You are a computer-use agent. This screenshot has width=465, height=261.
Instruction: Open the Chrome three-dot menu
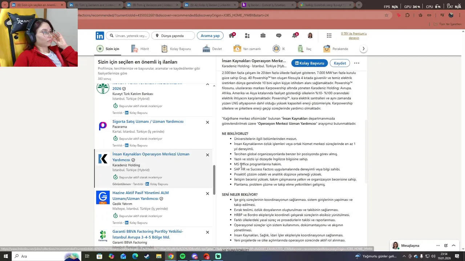(x=460, y=15)
